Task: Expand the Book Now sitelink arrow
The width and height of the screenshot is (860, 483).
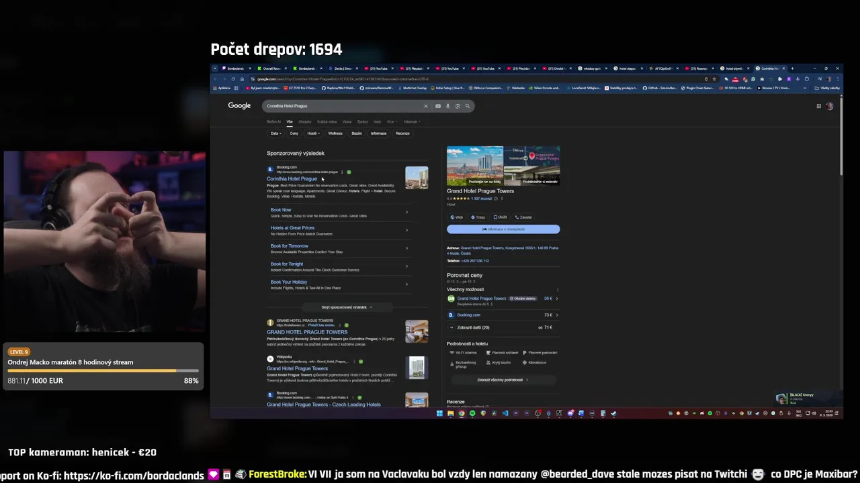Action: tap(406, 212)
